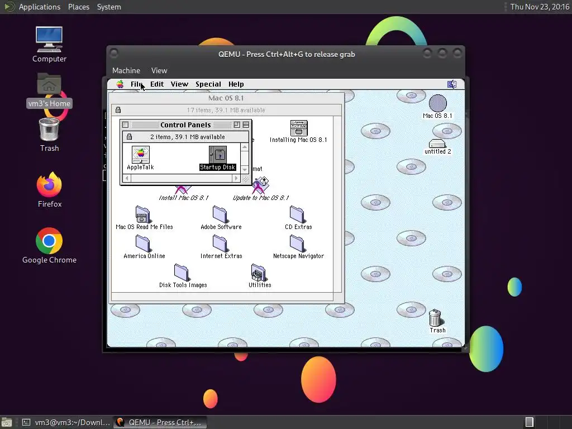
Task: Select the Startup Disk control panel icon
Action: coord(218,155)
